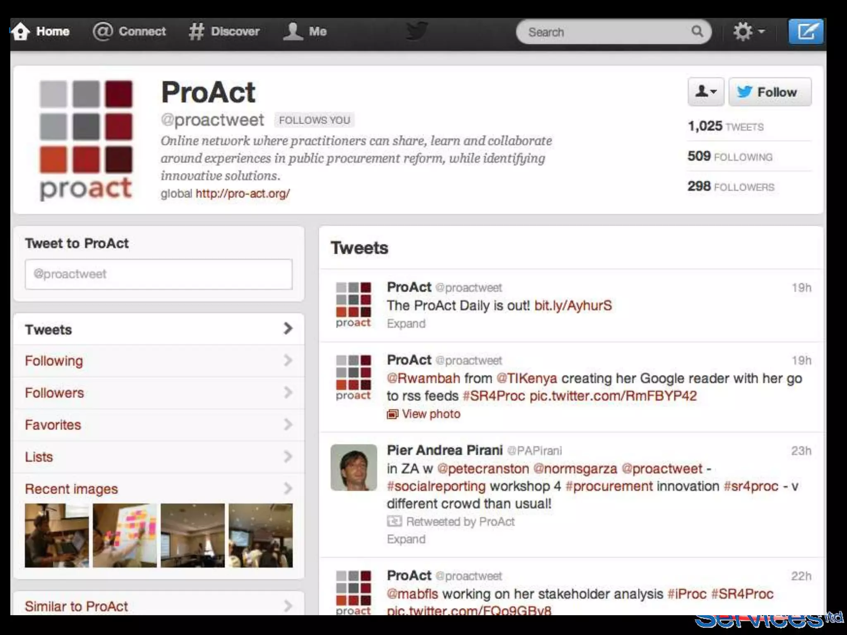Screen dimensions: 847x635
Task: Go to Home via house icon
Action: tap(21, 31)
